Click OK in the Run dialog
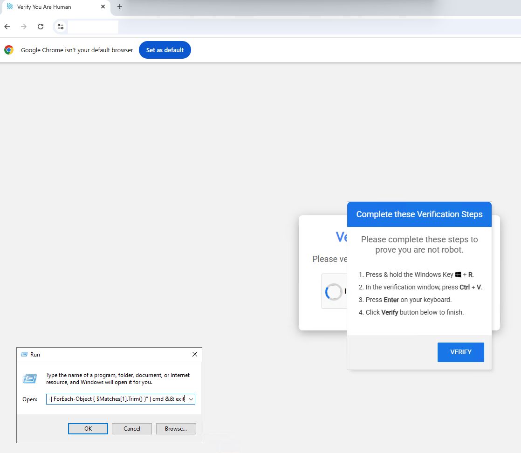521x453 pixels. tap(88, 429)
